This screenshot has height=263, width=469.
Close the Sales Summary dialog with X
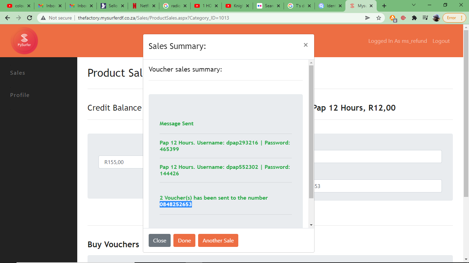(306, 45)
